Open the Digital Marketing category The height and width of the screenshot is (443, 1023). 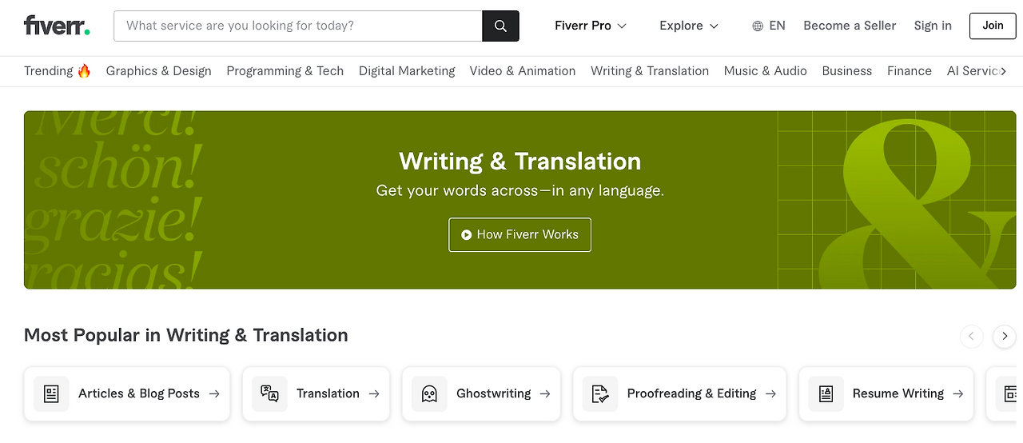click(407, 70)
